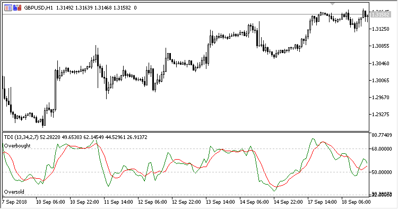Click the 1.30855 price scale label

[x=380, y=46]
